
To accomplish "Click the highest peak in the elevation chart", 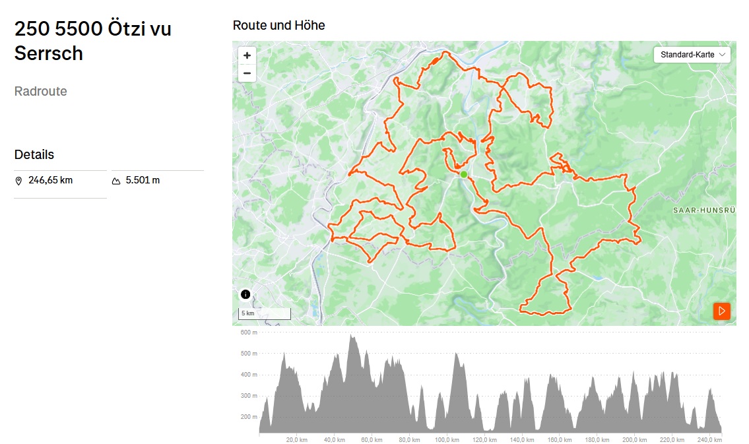I will 352,336.
